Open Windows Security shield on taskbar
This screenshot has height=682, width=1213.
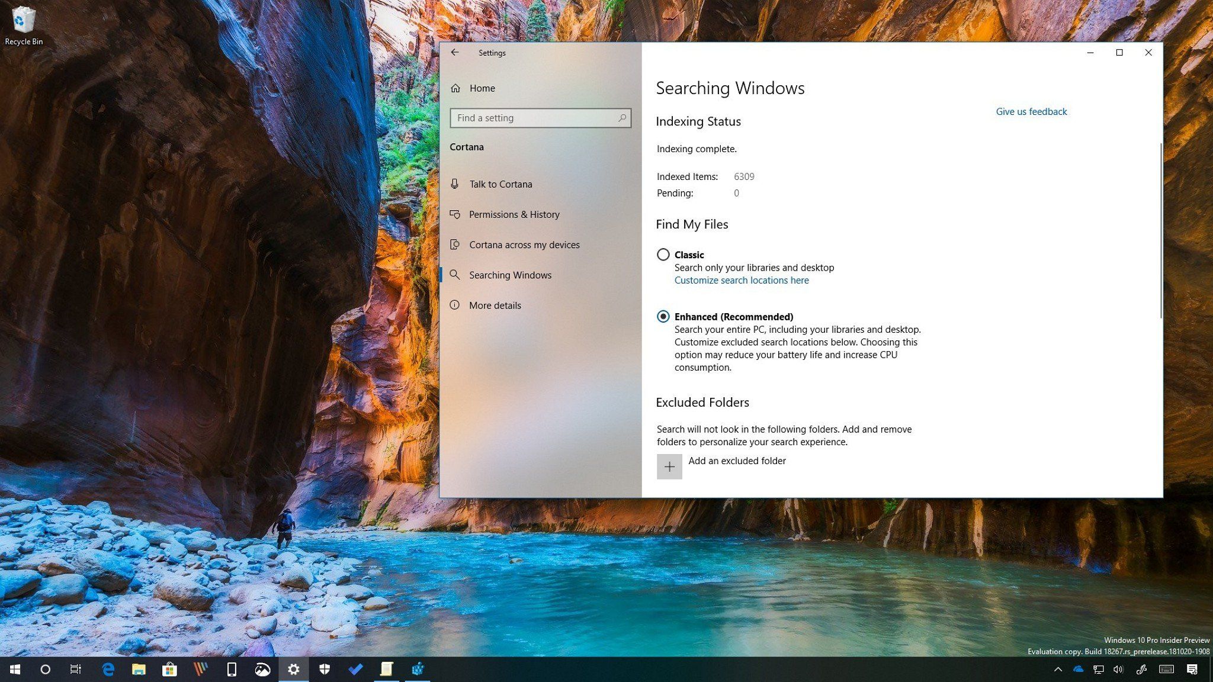click(325, 670)
